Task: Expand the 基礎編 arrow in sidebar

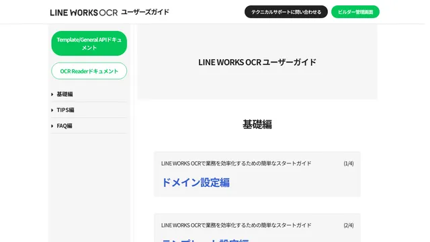Action: pyautogui.click(x=52, y=94)
